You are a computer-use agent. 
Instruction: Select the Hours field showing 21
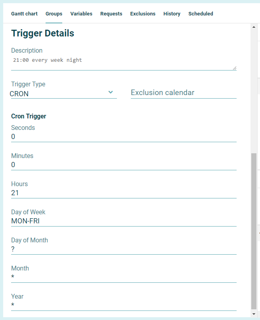(x=124, y=193)
